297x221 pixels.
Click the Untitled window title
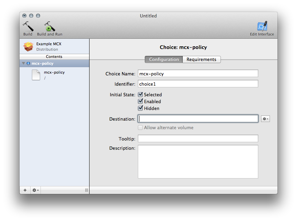[148, 16]
